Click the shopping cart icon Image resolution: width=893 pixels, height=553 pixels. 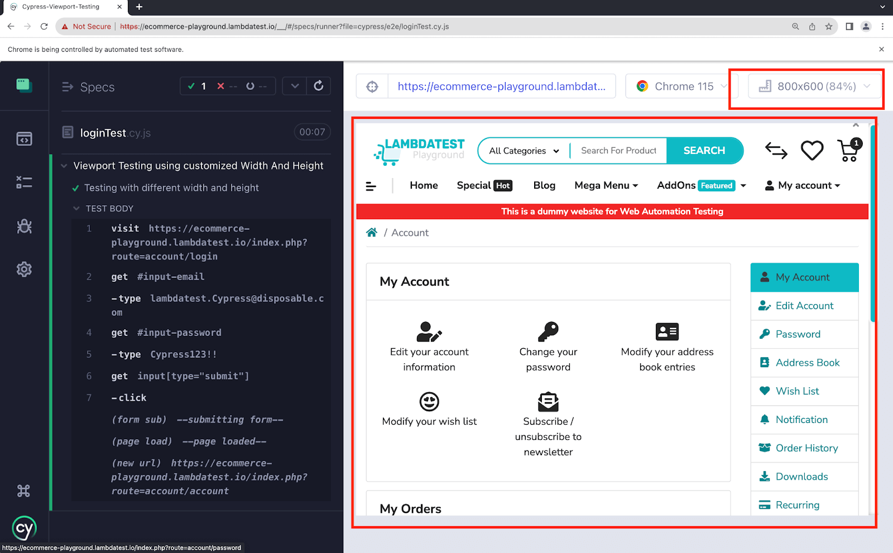click(x=849, y=151)
